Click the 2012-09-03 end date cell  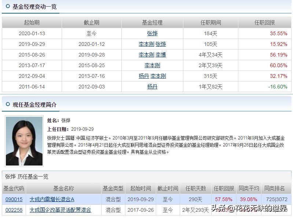[x=92, y=87]
